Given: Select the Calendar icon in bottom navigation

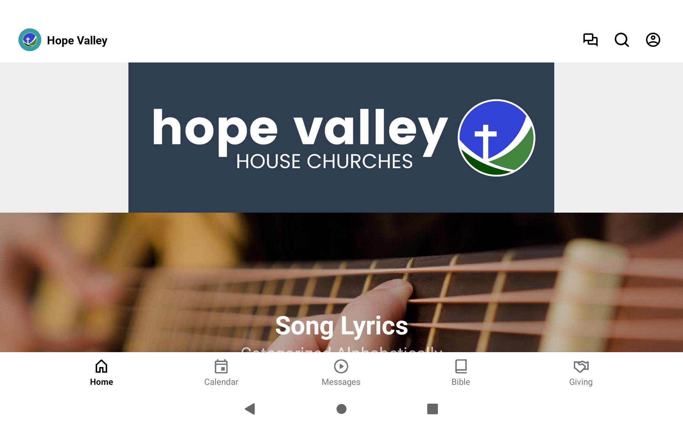Looking at the screenshot, I should click(x=221, y=366).
